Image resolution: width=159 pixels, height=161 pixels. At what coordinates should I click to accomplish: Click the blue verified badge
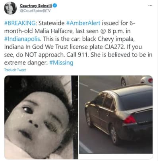point(55,6)
